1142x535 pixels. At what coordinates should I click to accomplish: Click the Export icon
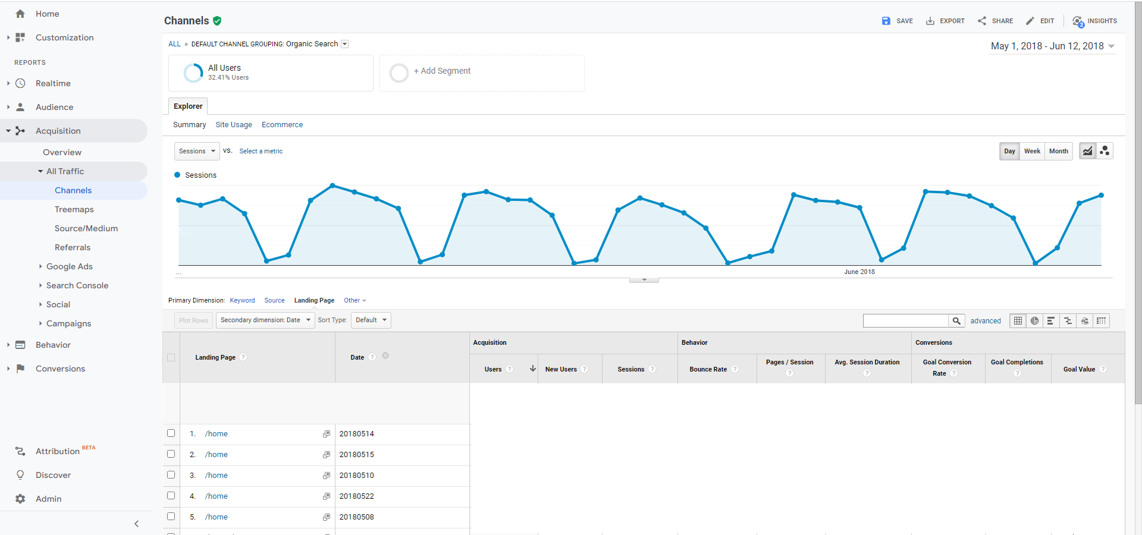click(x=930, y=21)
